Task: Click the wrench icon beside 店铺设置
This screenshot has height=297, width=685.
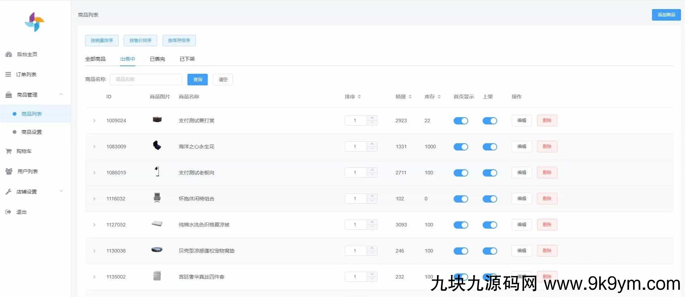Action: (9, 192)
